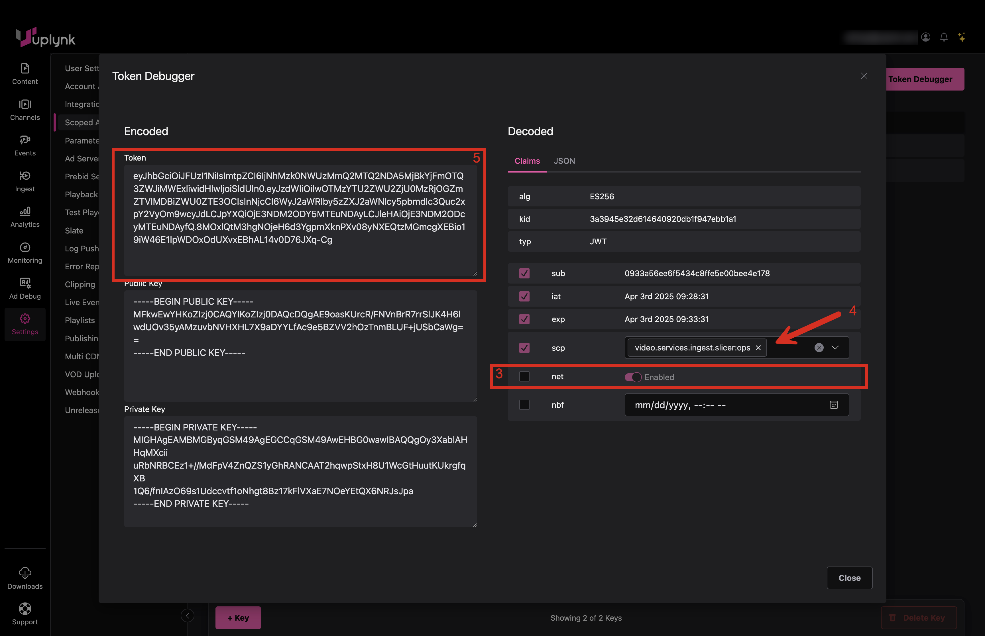This screenshot has width=985, height=636.
Task: Click the notifications bell icon
Action: point(944,37)
